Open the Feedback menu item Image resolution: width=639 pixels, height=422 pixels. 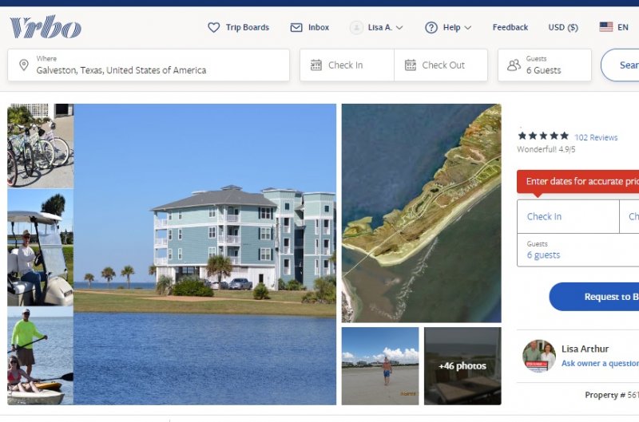(510, 27)
